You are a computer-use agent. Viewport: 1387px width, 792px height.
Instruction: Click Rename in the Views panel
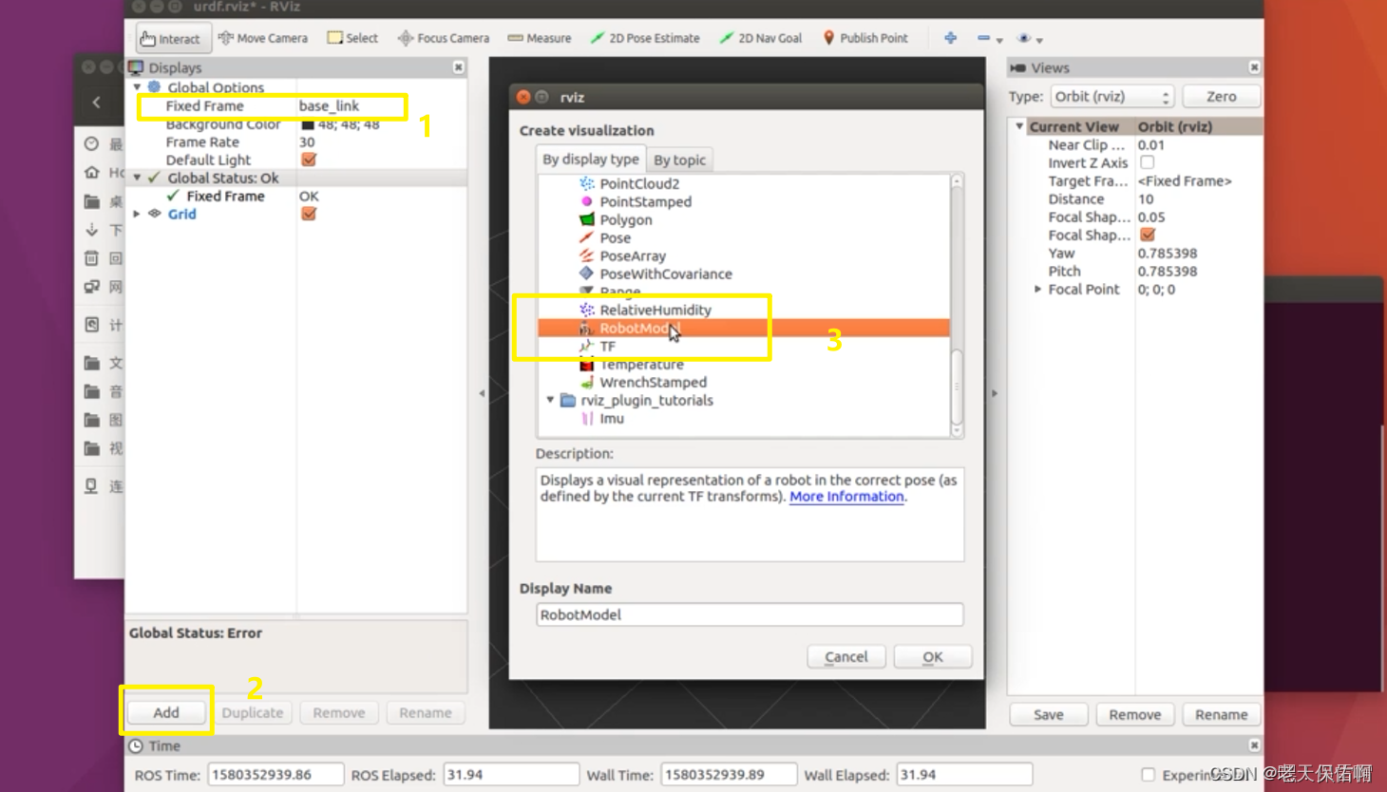click(1222, 715)
